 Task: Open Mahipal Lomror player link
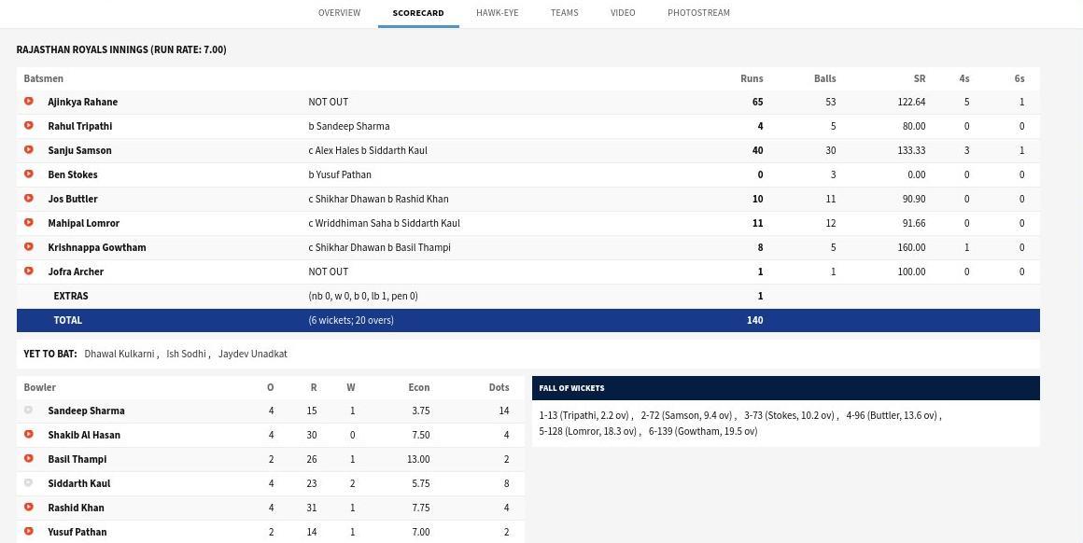84,223
